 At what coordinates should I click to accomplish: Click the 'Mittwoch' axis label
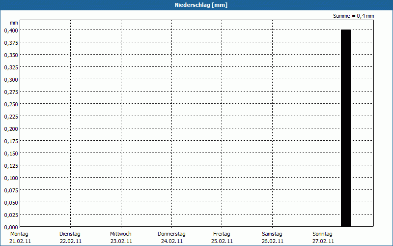point(121,234)
